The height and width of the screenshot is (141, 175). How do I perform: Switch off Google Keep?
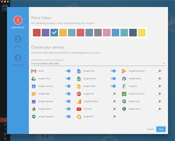(68, 93)
